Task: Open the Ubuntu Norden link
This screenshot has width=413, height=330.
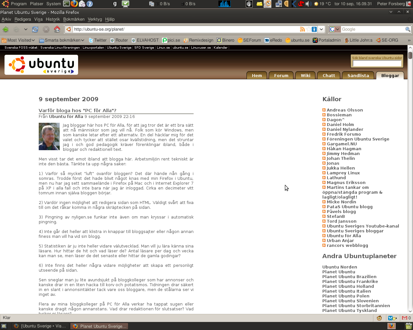Action: (x=339, y=267)
